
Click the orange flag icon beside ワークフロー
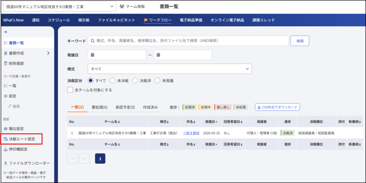click(146, 20)
